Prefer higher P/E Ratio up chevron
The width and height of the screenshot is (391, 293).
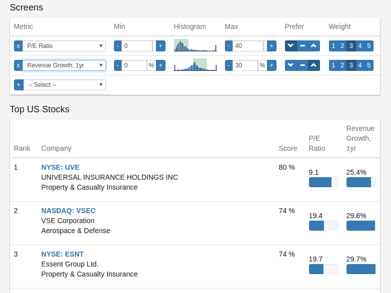click(x=314, y=46)
